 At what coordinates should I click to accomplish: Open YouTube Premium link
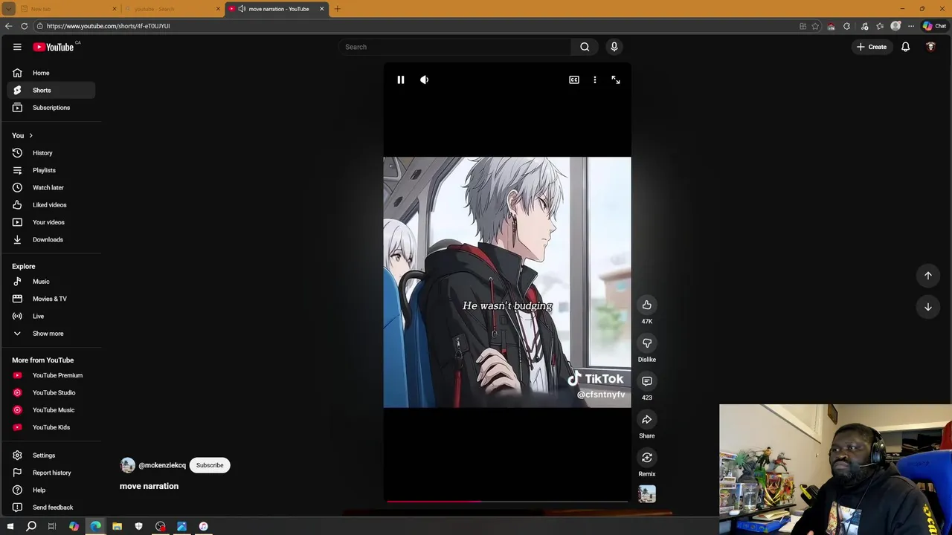[51, 375]
